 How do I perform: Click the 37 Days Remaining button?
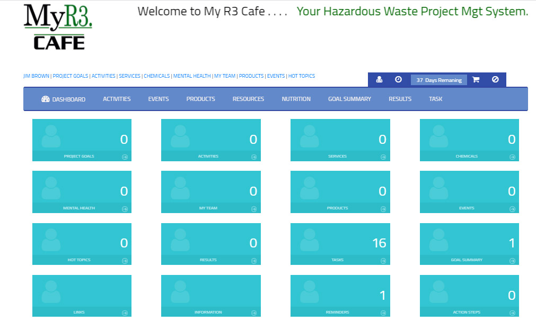pyautogui.click(x=438, y=80)
